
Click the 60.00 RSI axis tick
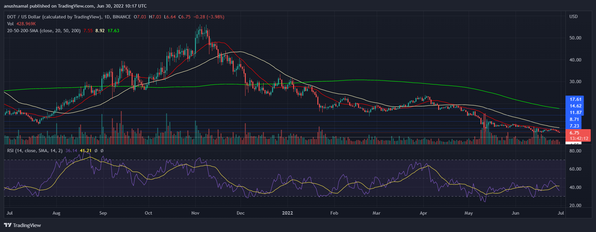(x=575, y=169)
